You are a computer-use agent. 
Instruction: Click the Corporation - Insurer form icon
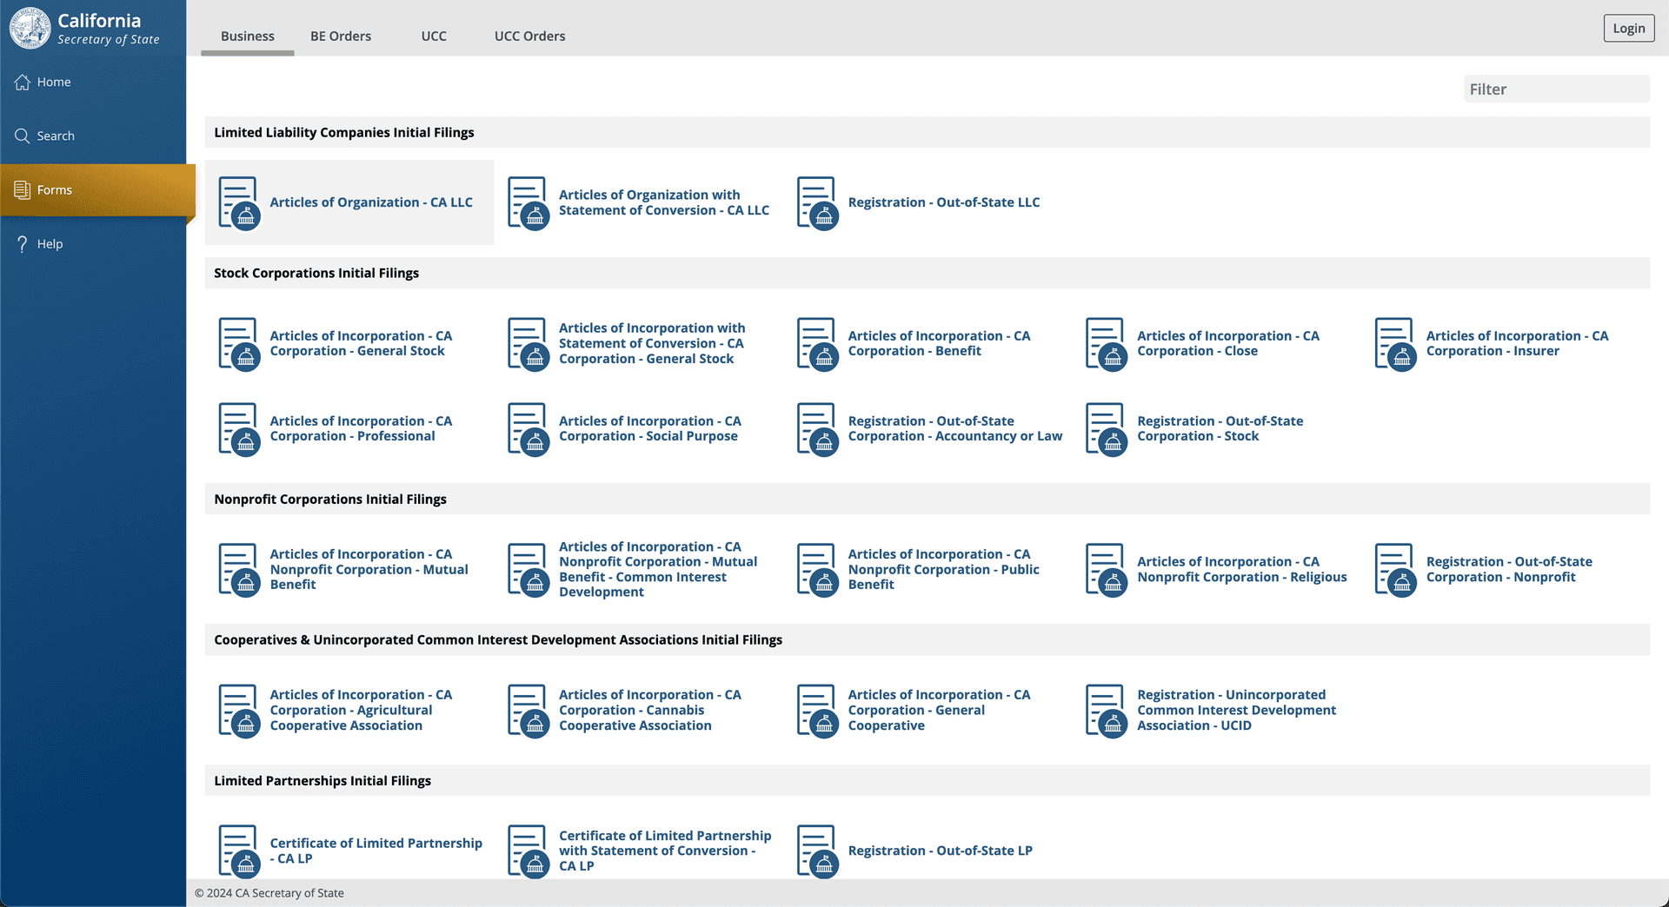(x=1395, y=344)
